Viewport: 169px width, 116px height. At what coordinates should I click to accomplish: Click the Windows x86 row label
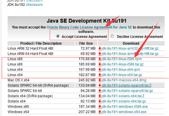click(x=18, y=107)
